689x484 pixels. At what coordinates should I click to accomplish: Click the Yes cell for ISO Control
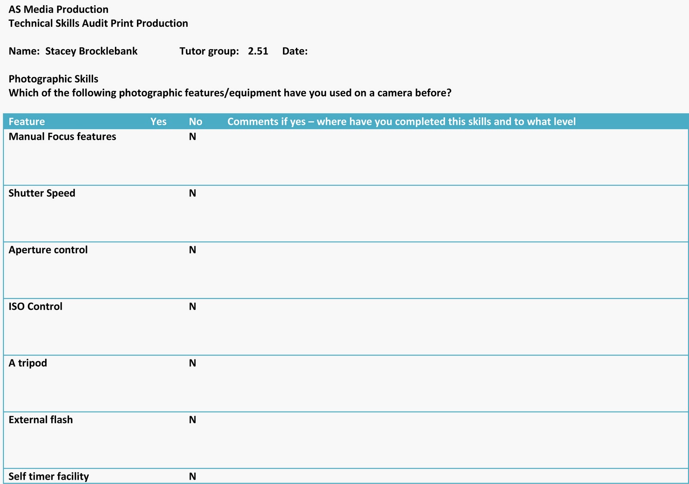pyautogui.click(x=165, y=327)
